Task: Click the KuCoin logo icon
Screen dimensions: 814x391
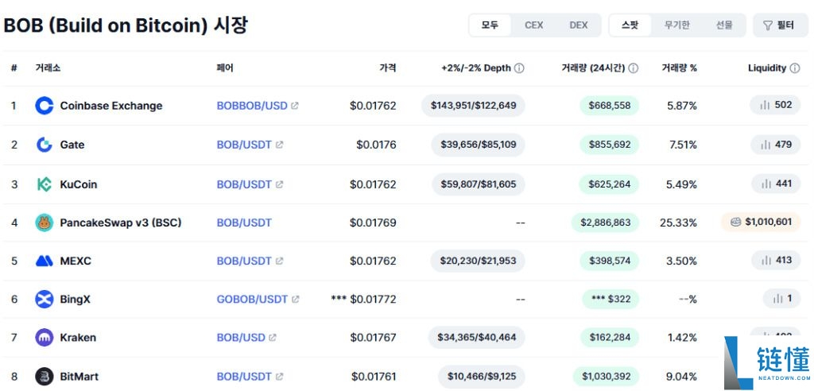Action: 45,184
